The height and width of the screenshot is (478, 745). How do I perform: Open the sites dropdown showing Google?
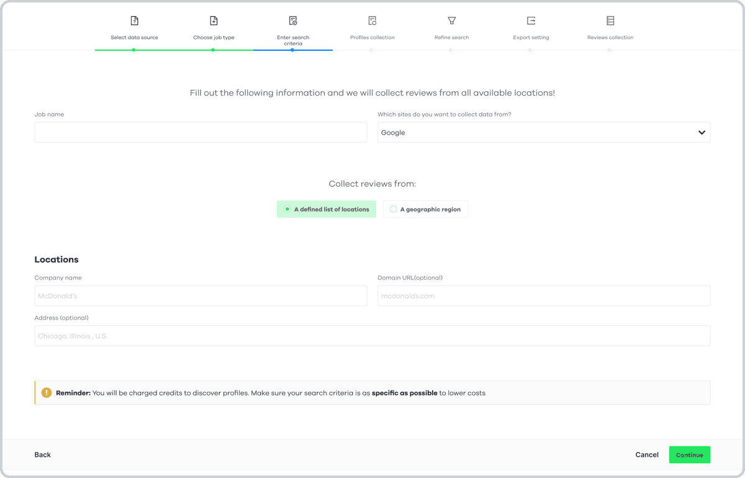[544, 132]
